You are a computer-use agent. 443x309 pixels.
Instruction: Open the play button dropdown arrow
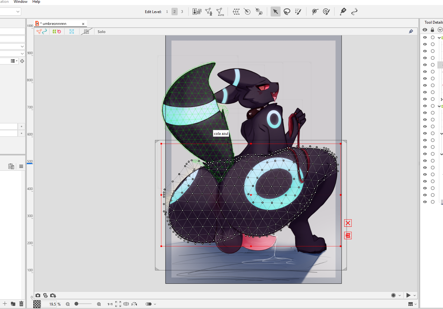[x=415, y=295]
